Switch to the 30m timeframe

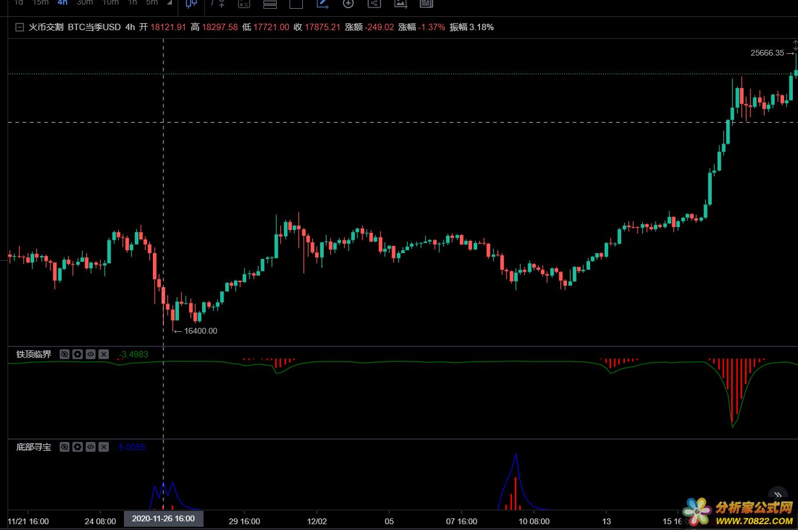(85, 3)
